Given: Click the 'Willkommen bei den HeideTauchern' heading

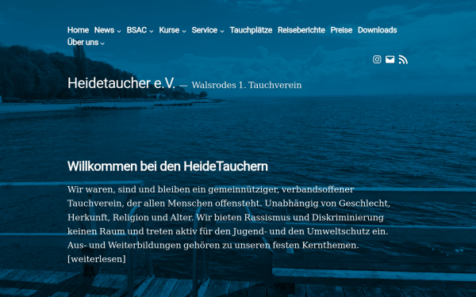Looking at the screenshot, I should tap(167, 166).
